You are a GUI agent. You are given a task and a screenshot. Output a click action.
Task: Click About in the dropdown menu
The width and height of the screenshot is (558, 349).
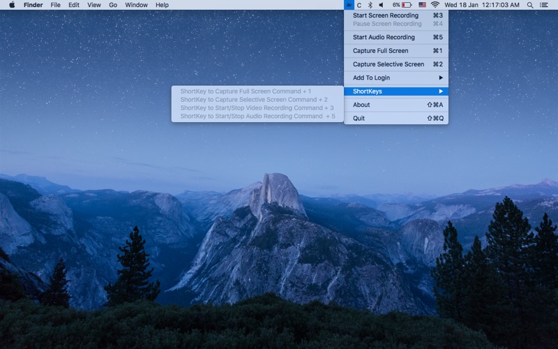pyautogui.click(x=396, y=105)
